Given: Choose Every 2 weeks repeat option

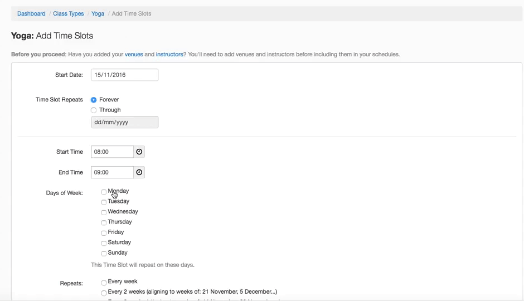Looking at the screenshot, I should [104, 293].
